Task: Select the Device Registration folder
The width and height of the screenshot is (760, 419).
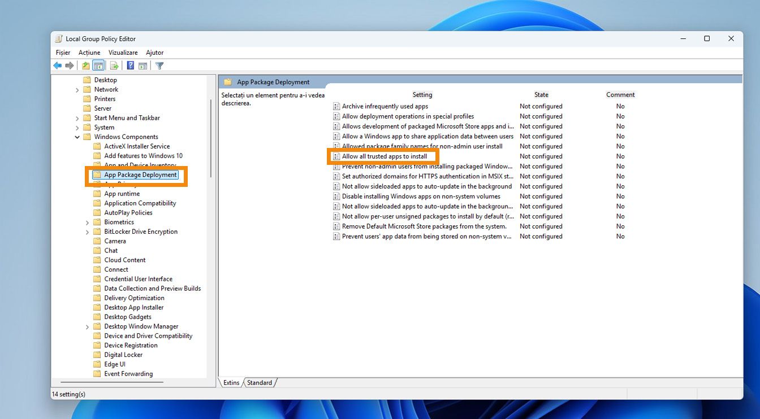Action: coord(131,346)
